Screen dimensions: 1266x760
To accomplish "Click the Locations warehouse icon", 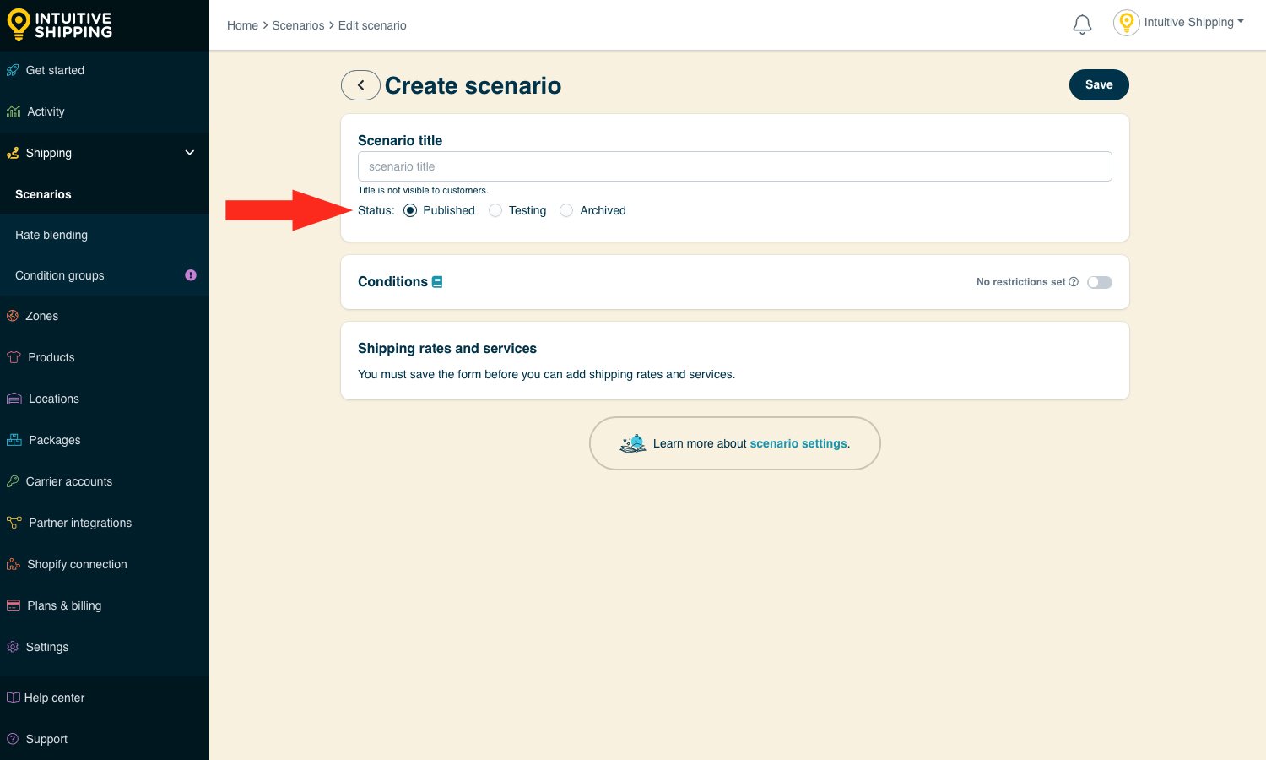I will coord(14,399).
